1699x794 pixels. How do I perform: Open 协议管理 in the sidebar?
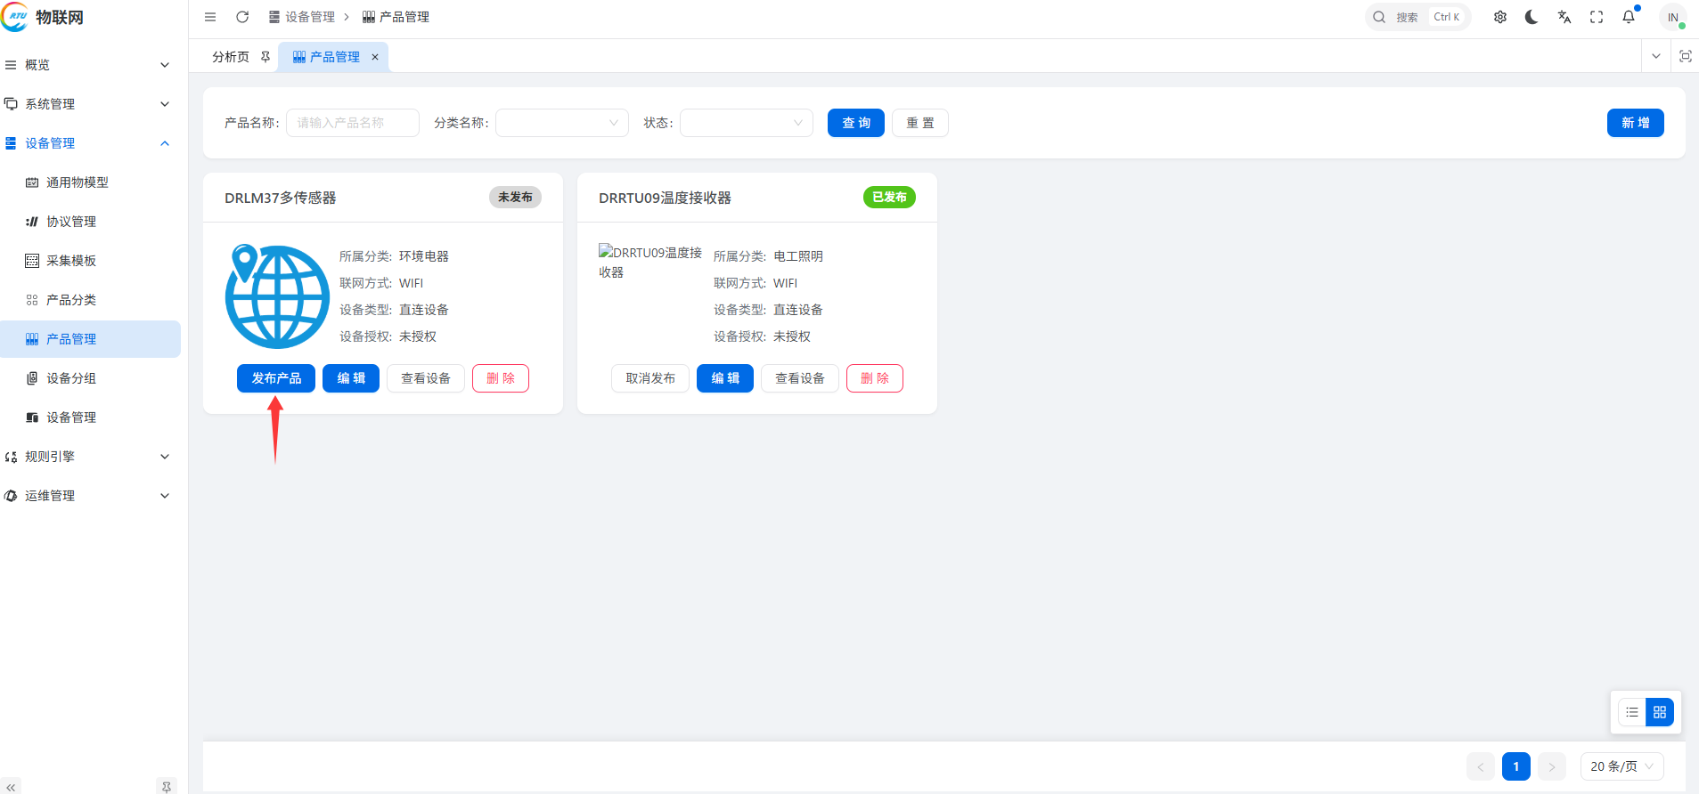[90, 222]
